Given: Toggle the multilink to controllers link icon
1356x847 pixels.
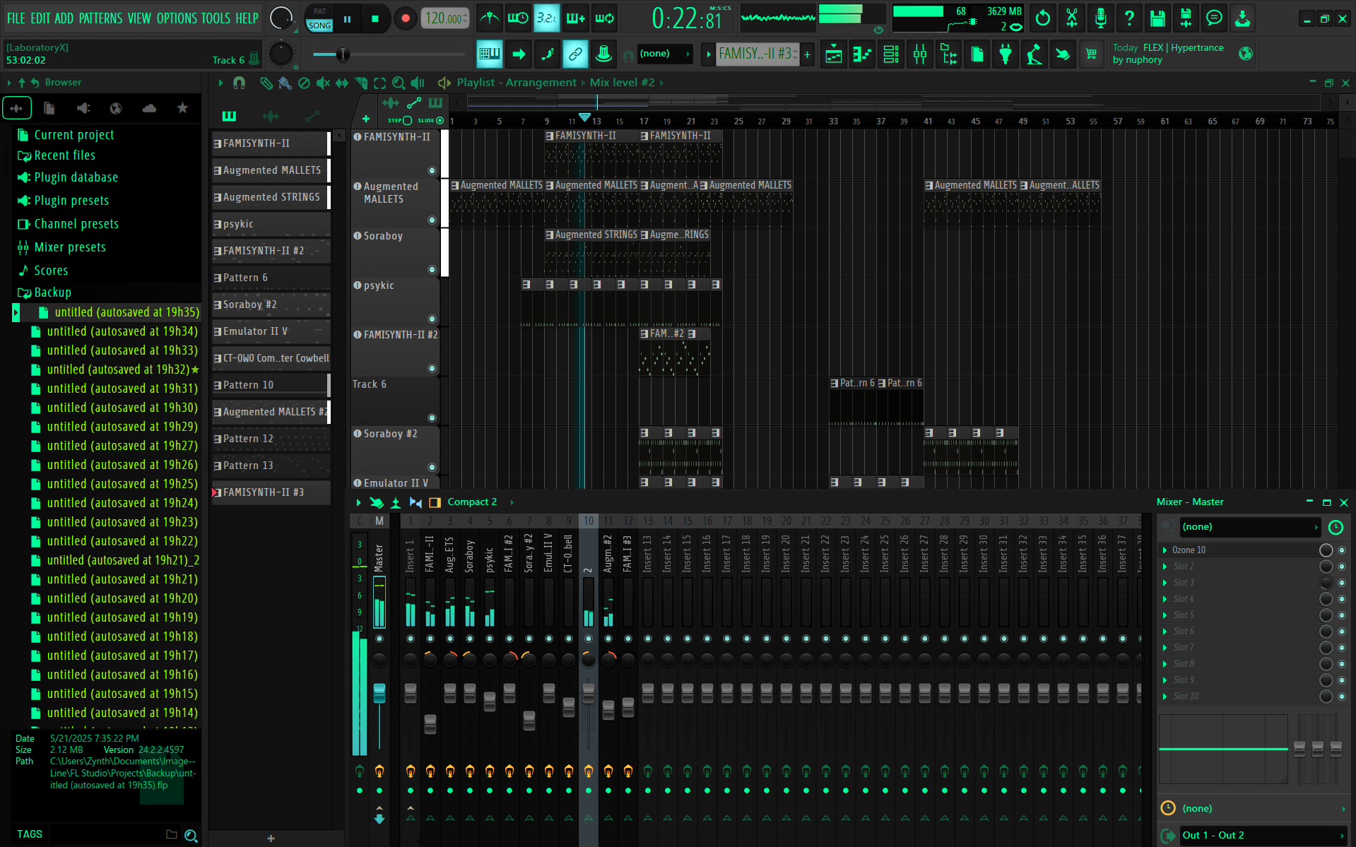Looking at the screenshot, I should pos(575,54).
